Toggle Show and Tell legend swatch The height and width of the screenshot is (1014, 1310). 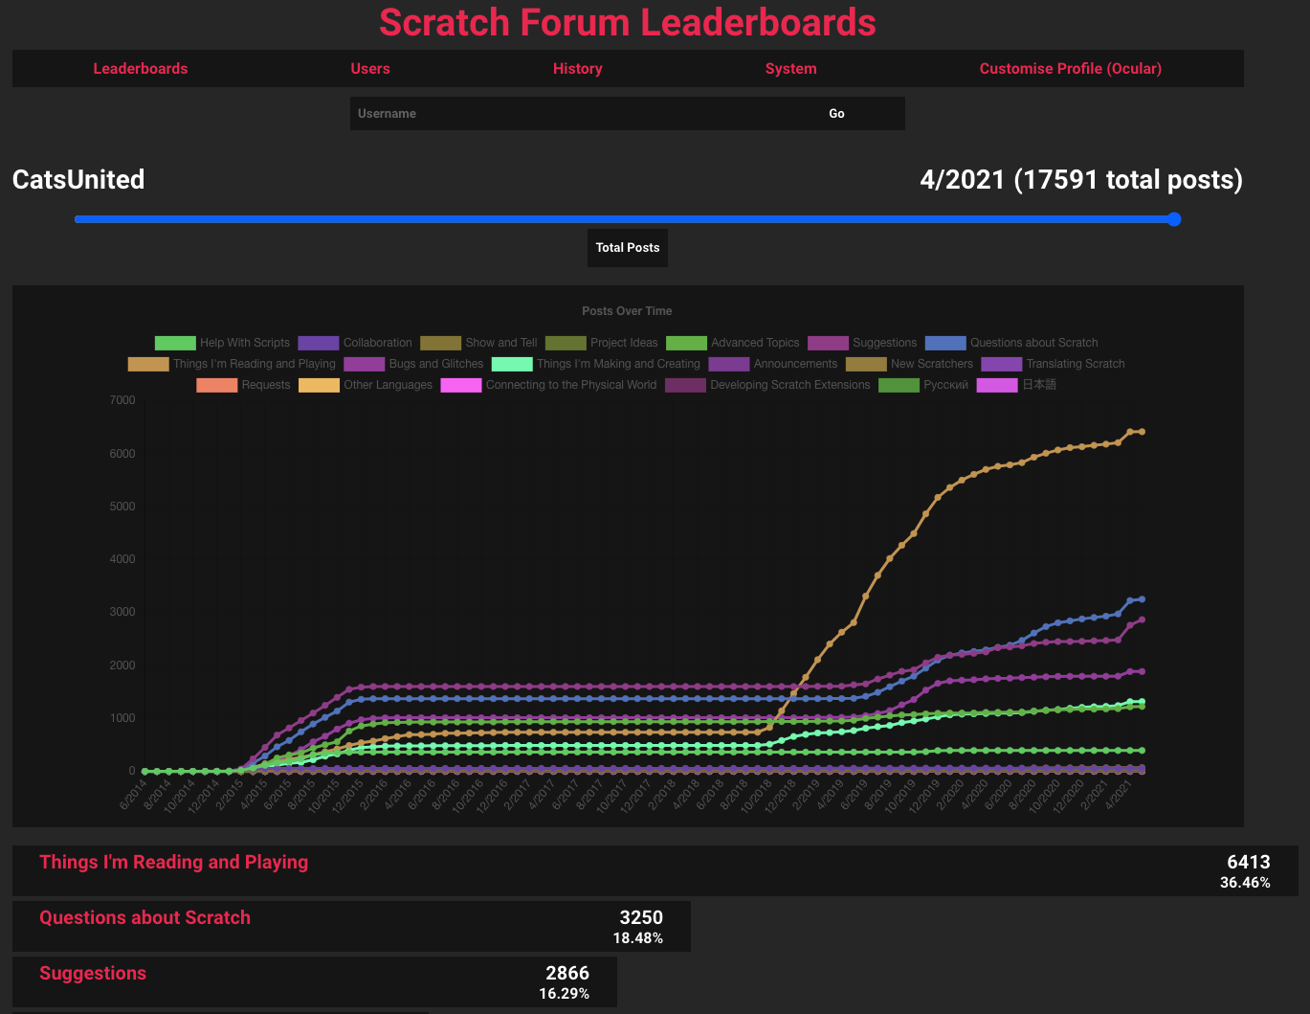tap(440, 343)
